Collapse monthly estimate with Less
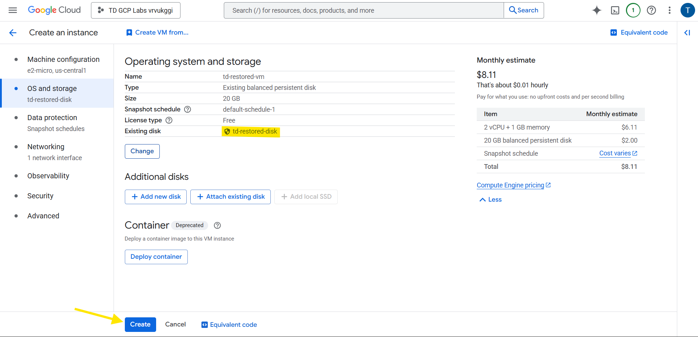 tap(490, 199)
